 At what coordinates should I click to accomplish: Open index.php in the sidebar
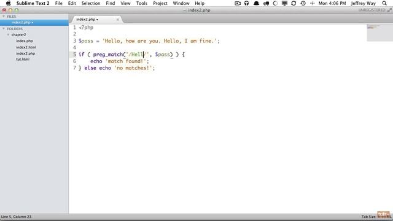click(x=25, y=41)
